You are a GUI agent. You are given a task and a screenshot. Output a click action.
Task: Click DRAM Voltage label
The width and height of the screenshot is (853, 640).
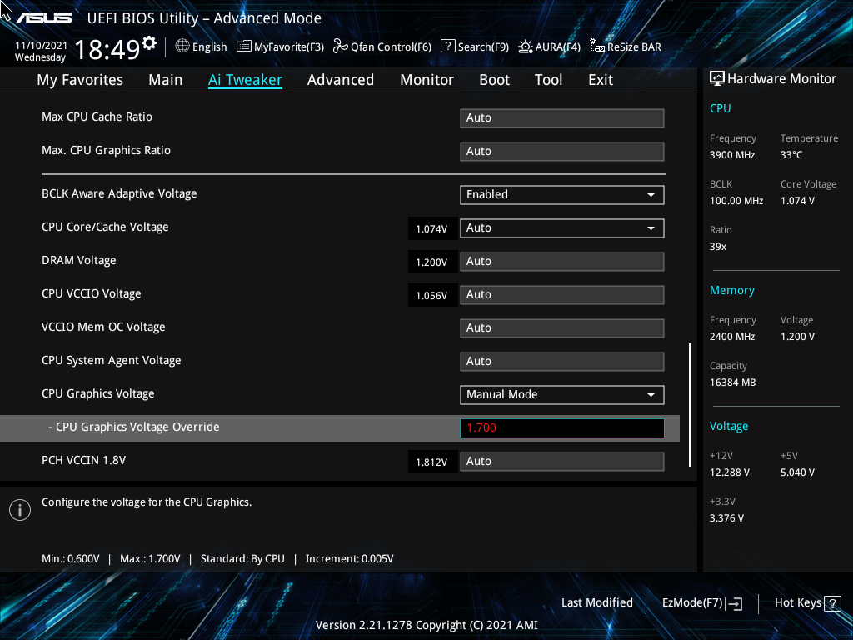coord(79,260)
